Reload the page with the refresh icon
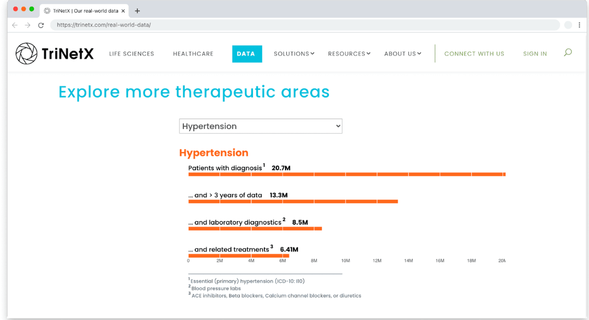 41,25
